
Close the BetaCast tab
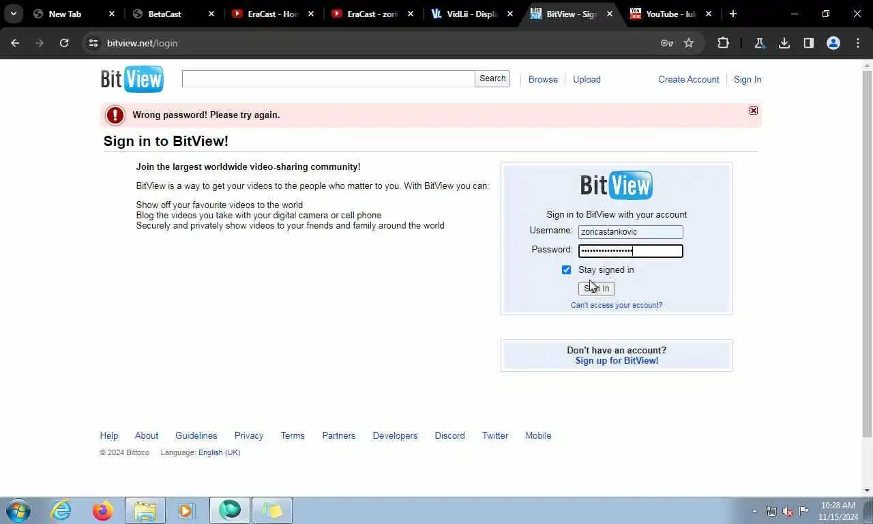211,14
